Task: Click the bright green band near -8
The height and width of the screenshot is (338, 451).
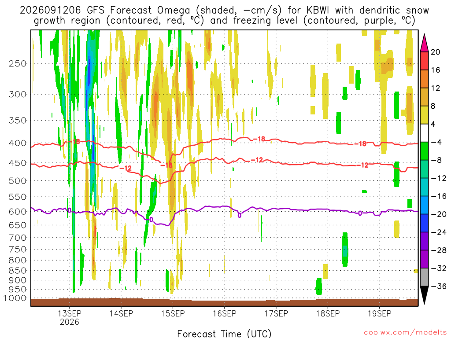Action: (424, 151)
